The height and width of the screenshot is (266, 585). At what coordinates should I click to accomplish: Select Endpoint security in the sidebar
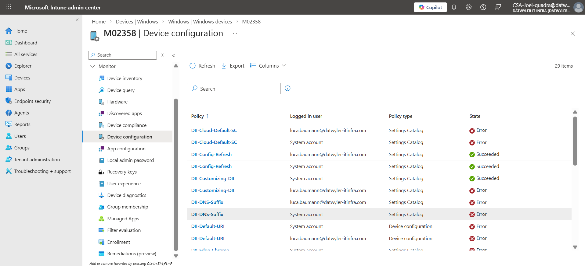[x=32, y=101]
